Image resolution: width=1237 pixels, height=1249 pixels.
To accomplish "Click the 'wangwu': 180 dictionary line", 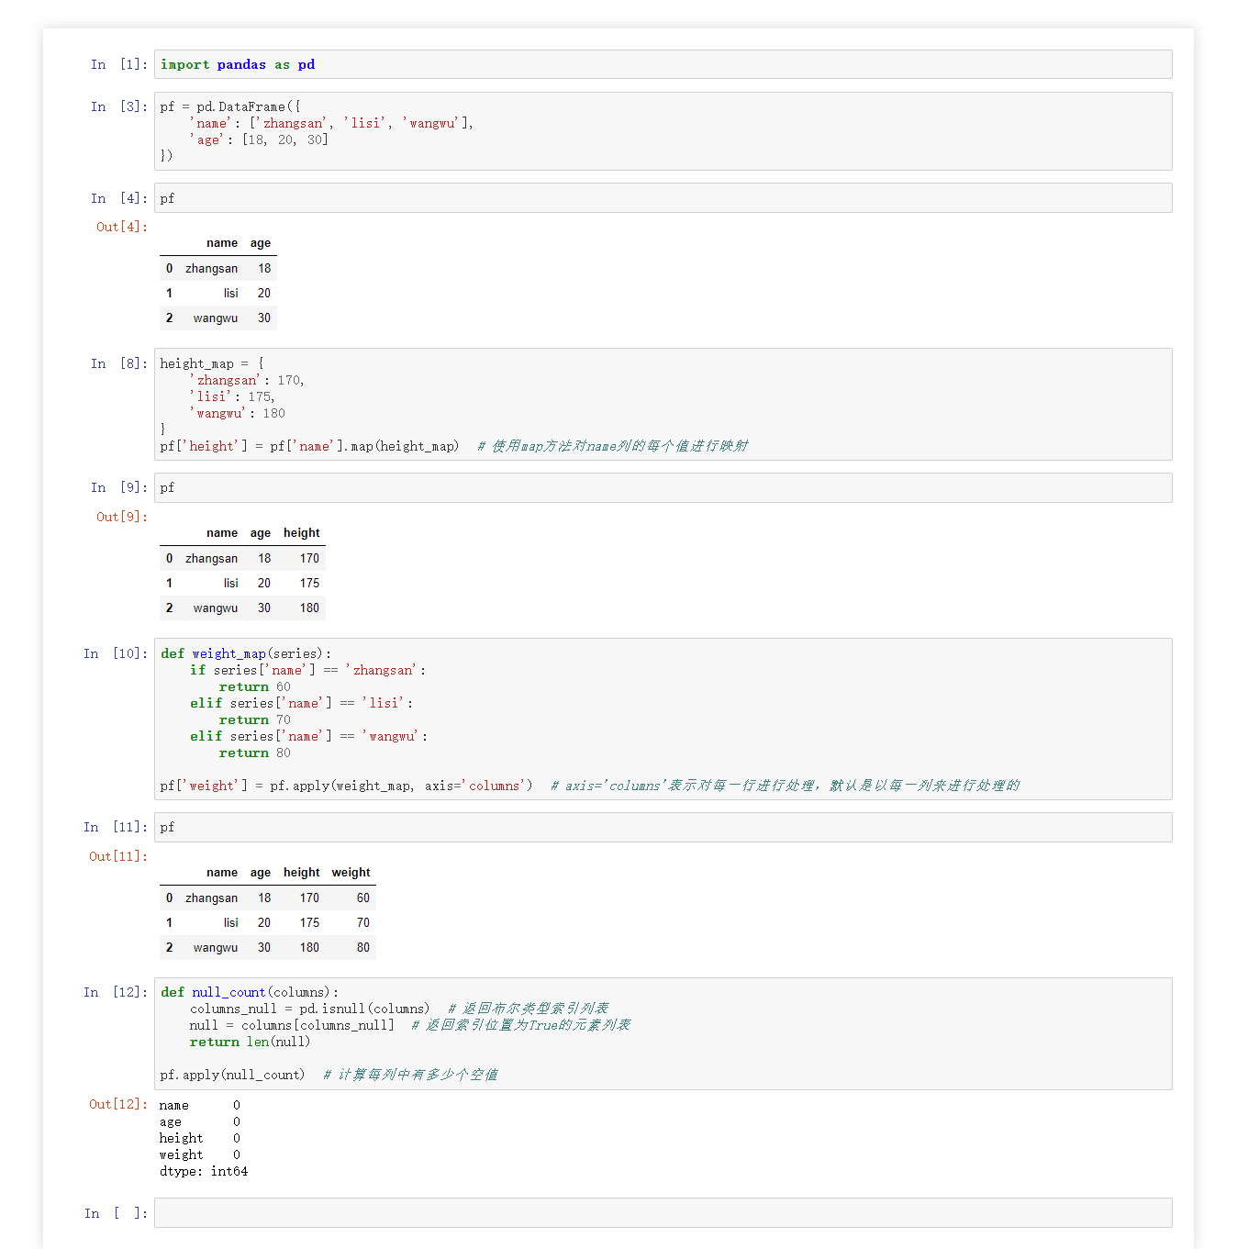I will (x=238, y=413).
